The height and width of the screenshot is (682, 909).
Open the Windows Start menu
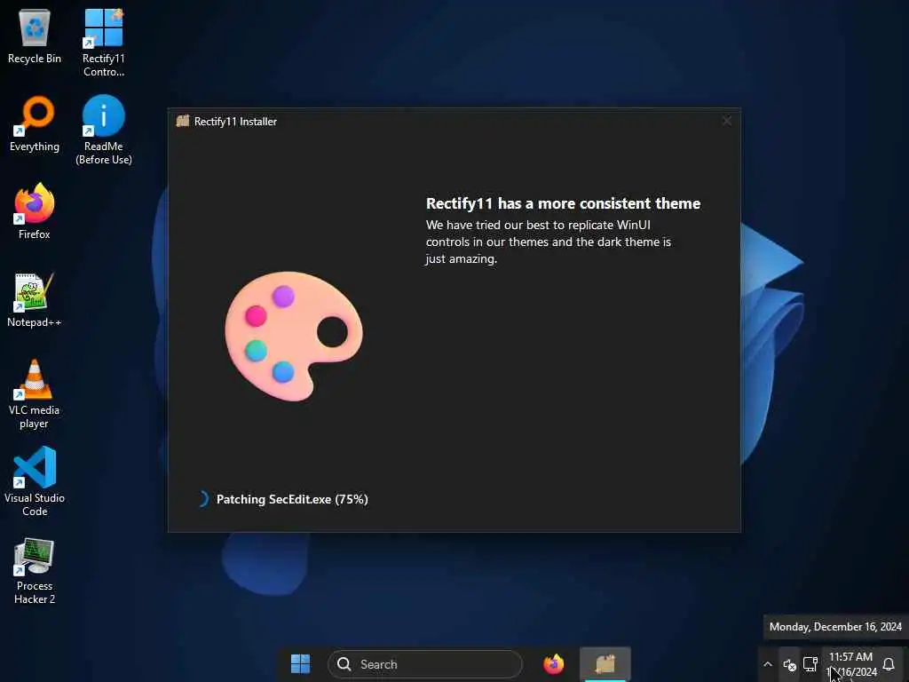coord(300,663)
